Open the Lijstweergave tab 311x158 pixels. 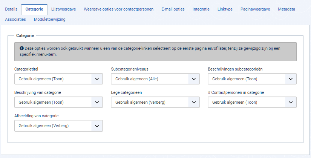click(63, 9)
